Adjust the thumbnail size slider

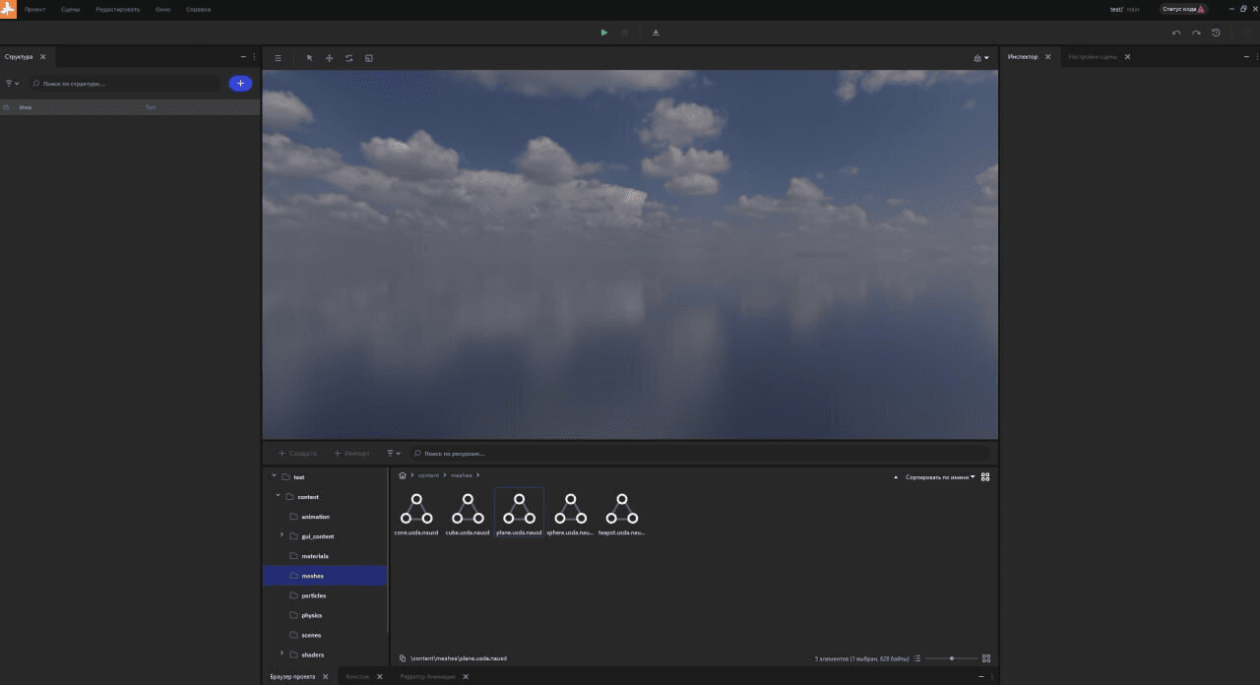coord(952,658)
